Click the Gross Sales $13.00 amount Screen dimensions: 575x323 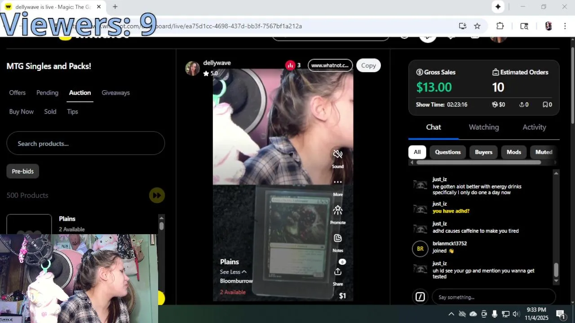tap(434, 87)
